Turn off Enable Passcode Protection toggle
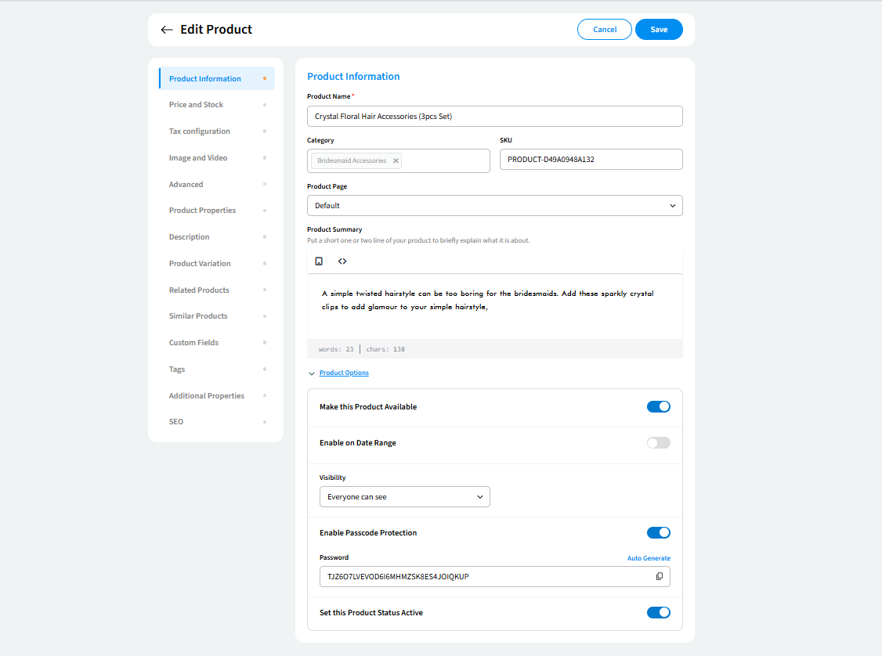The width and height of the screenshot is (882, 656). click(x=658, y=533)
